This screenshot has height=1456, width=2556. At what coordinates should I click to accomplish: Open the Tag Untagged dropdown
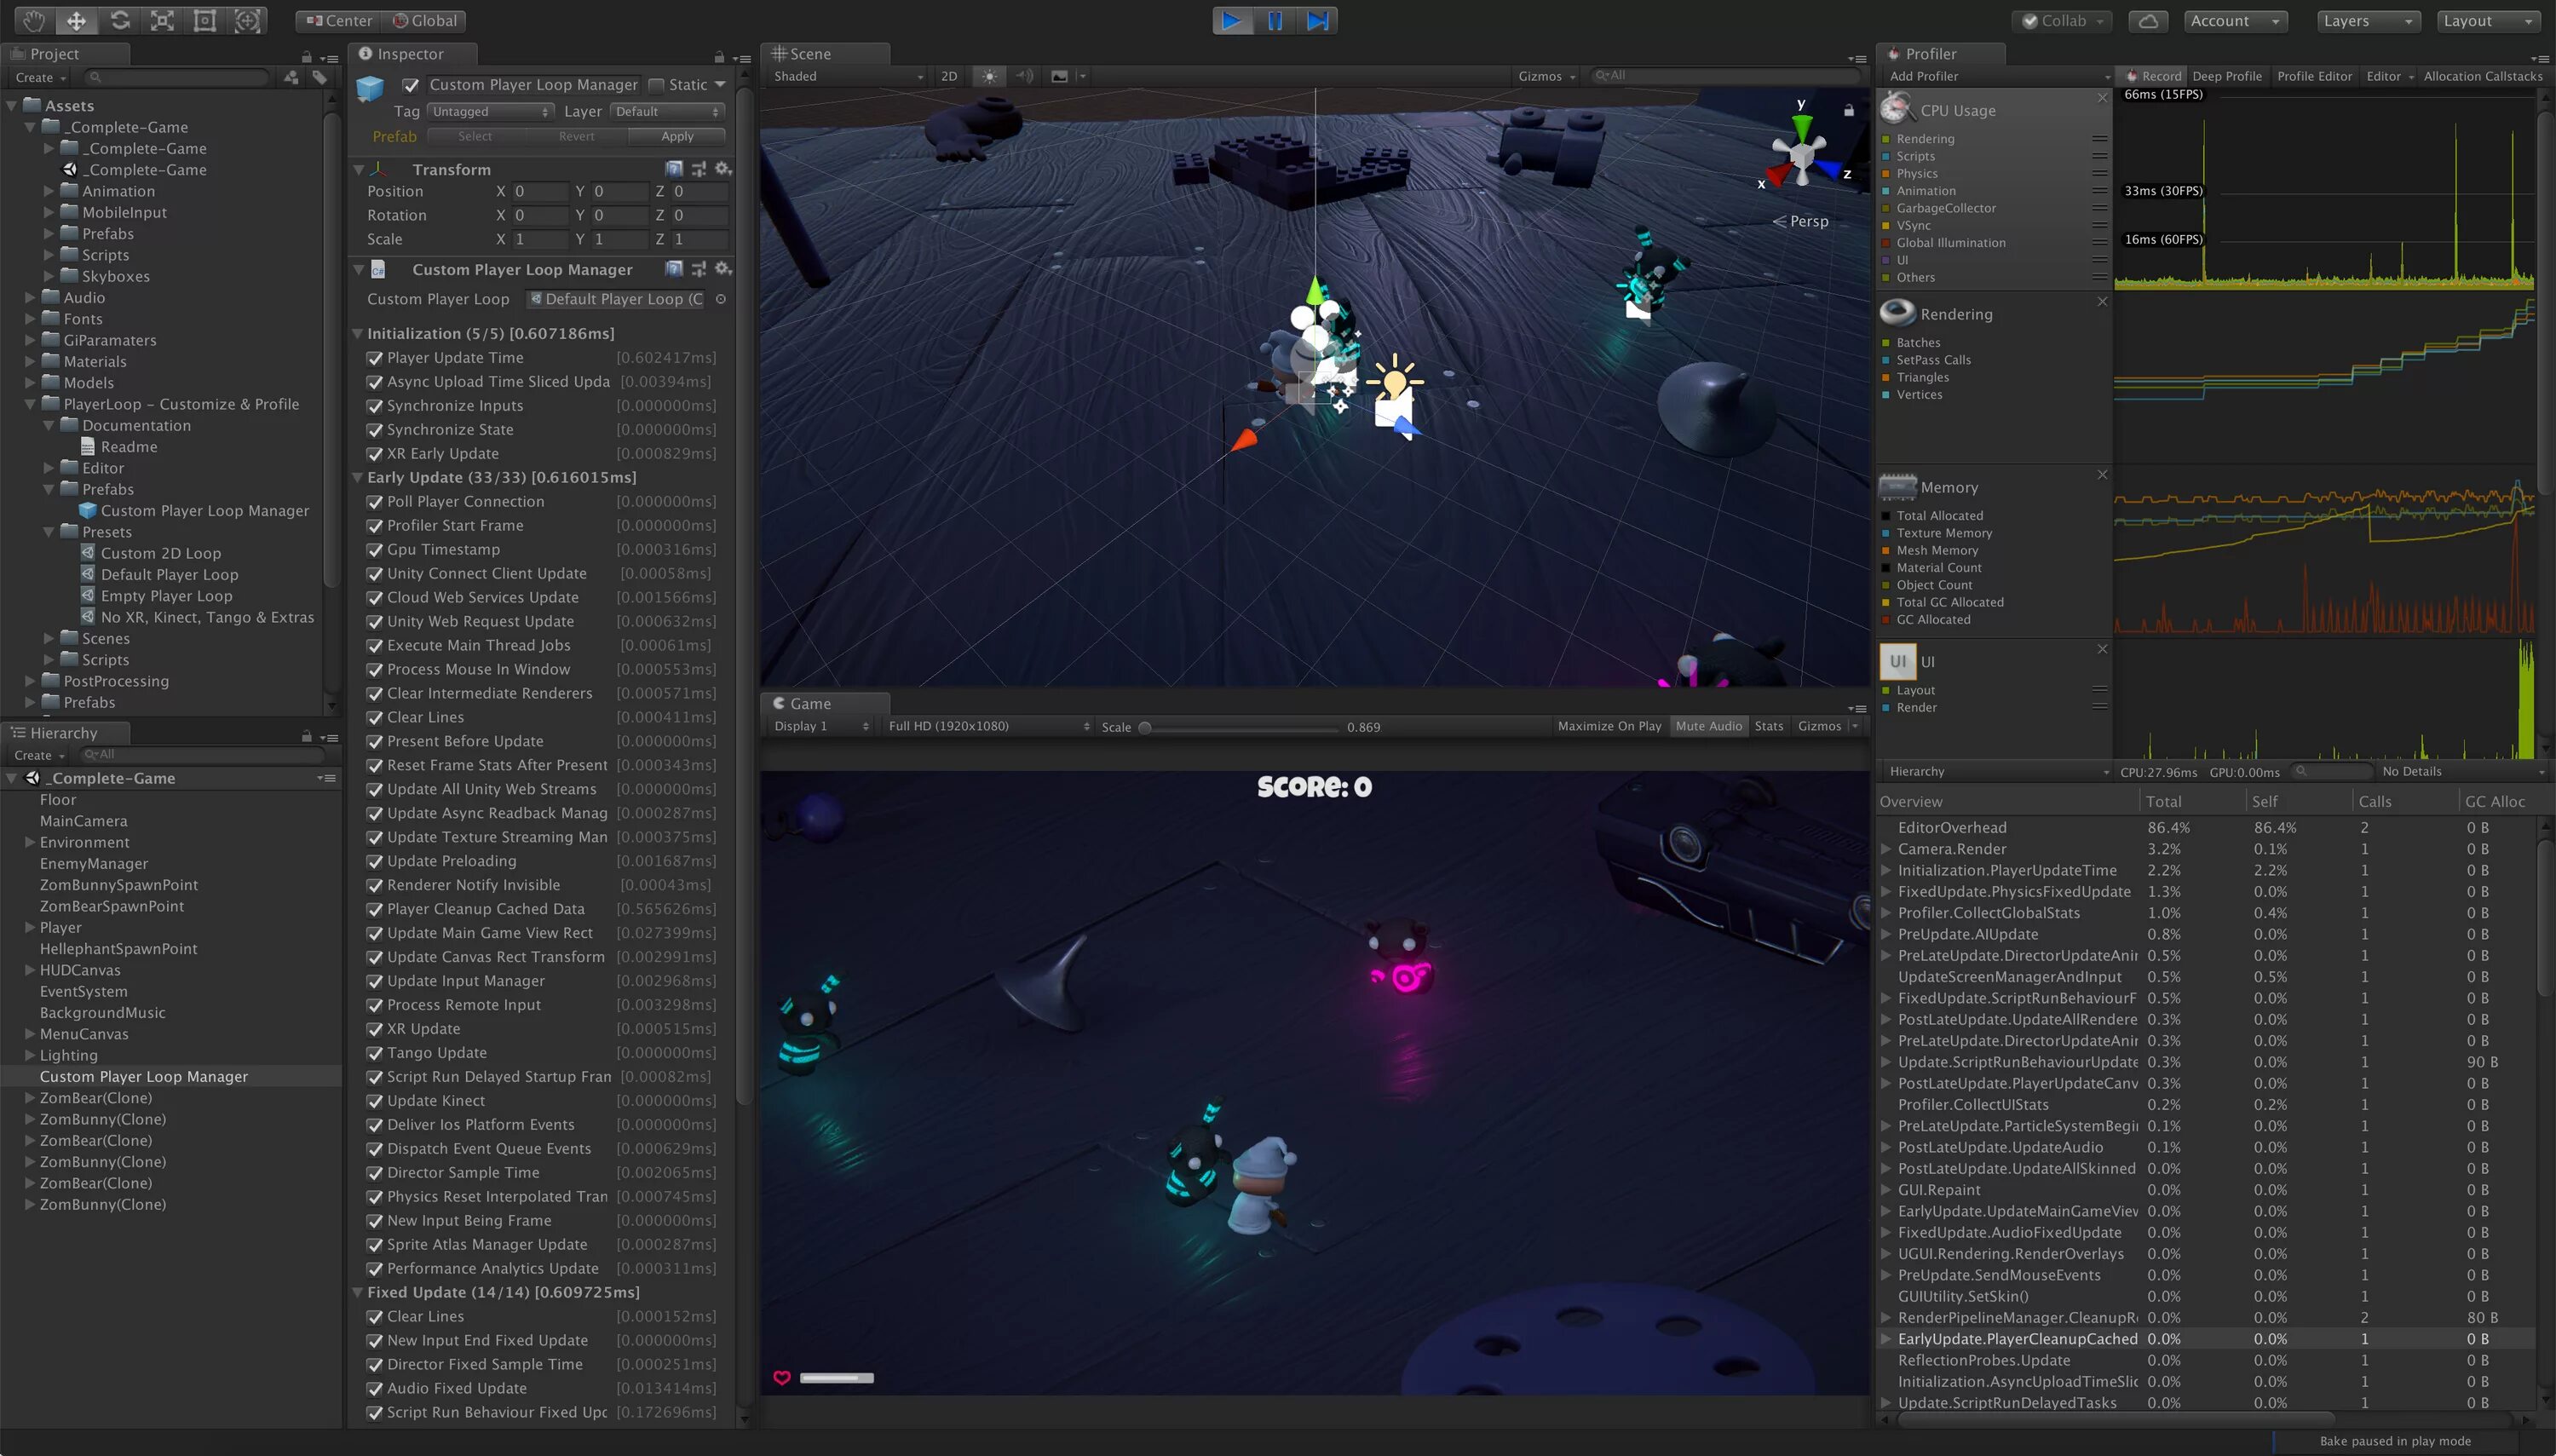tap(490, 111)
